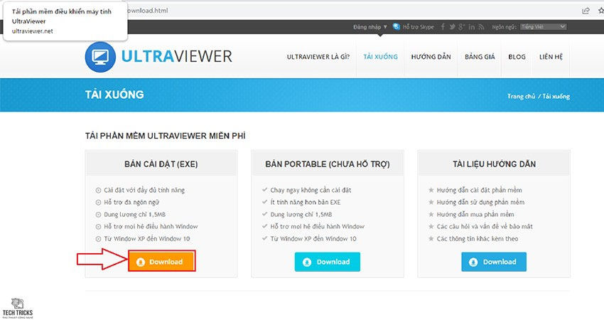Click 'Cài đặt với đầy đủ tính năng' text
This screenshot has height=320, width=604.
(144, 190)
